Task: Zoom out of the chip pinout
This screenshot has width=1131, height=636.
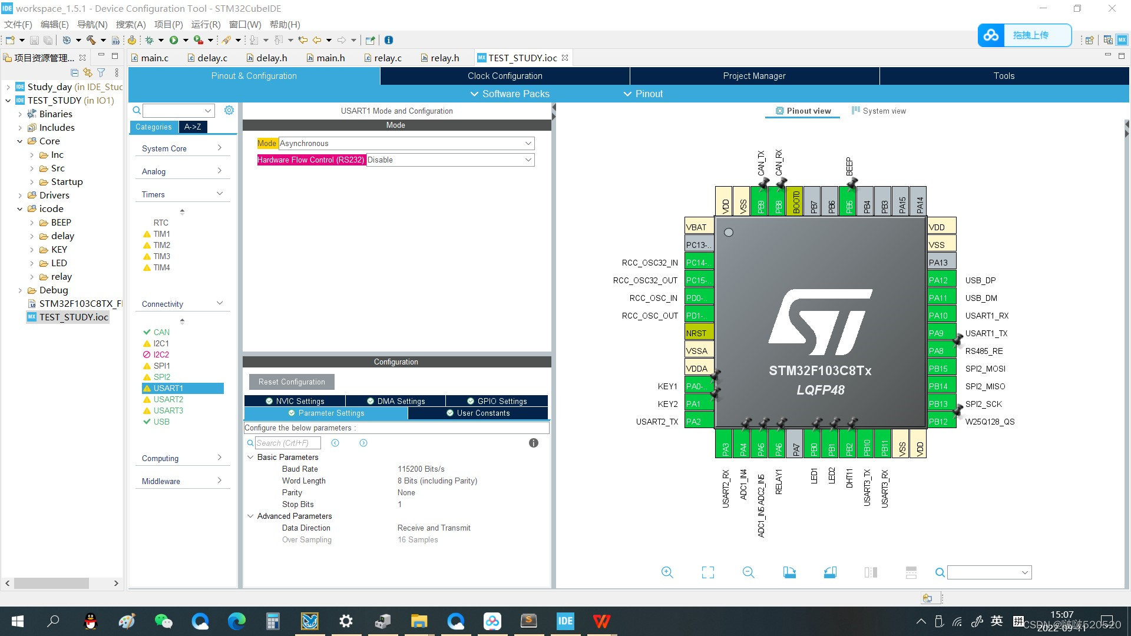Action: [x=748, y=572]
